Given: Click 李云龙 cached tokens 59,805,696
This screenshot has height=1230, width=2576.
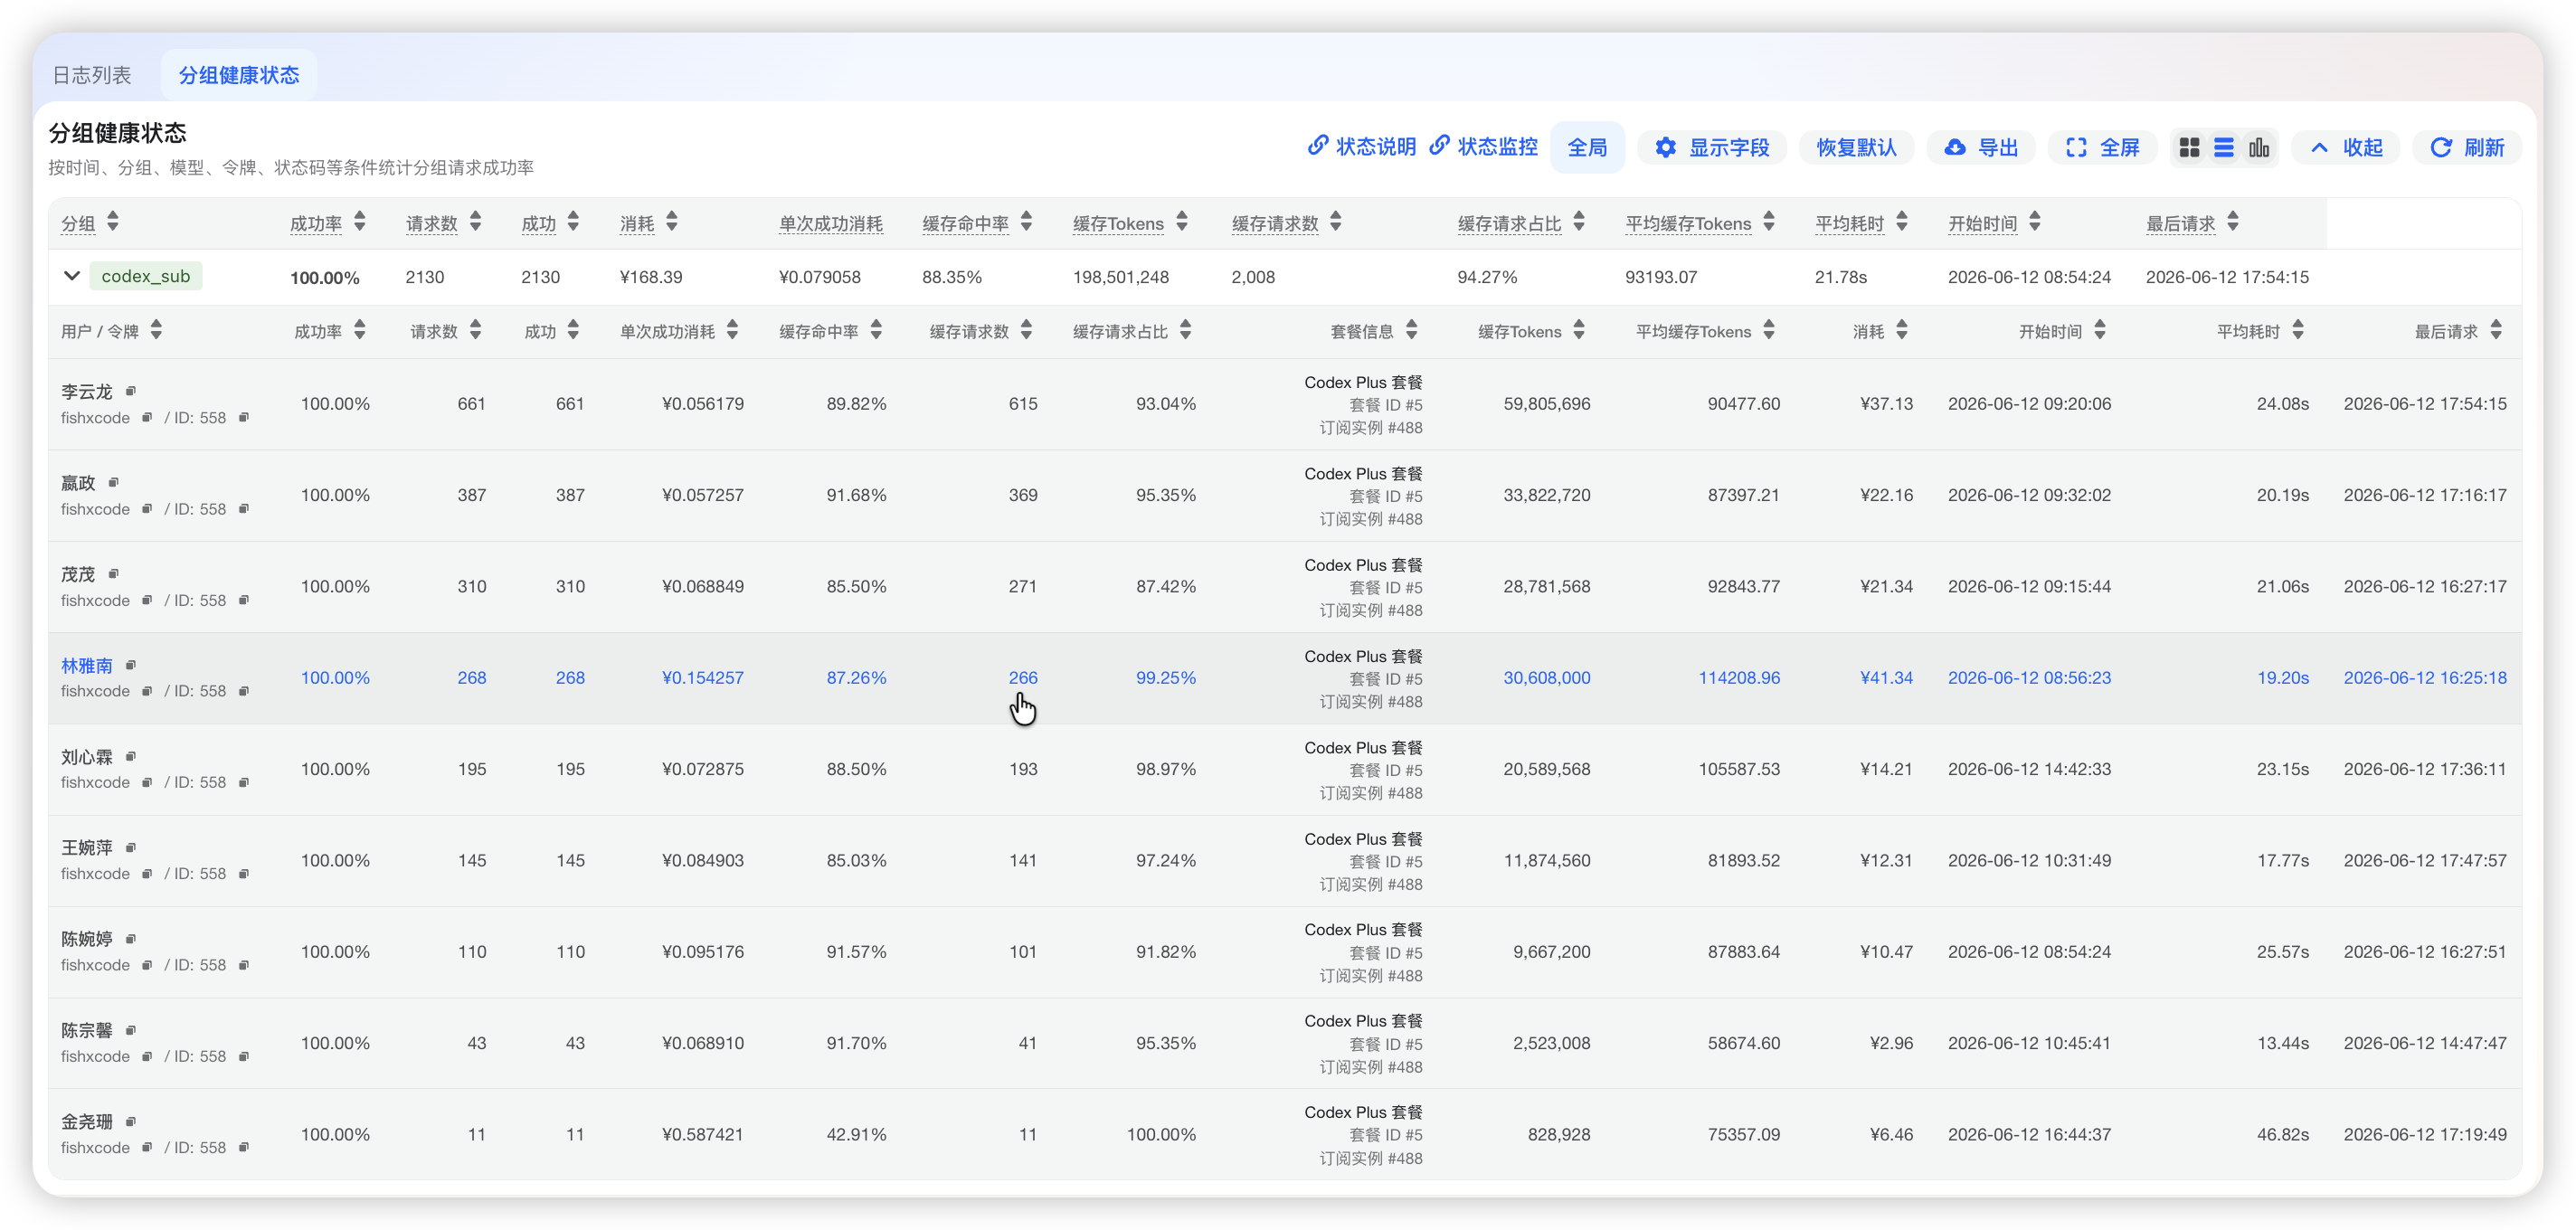Looking at the screenshot, I should (1546, 404).
